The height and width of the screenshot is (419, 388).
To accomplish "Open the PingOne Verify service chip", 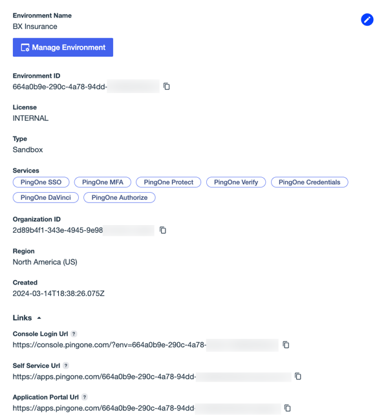I will [x=235, y=182].
